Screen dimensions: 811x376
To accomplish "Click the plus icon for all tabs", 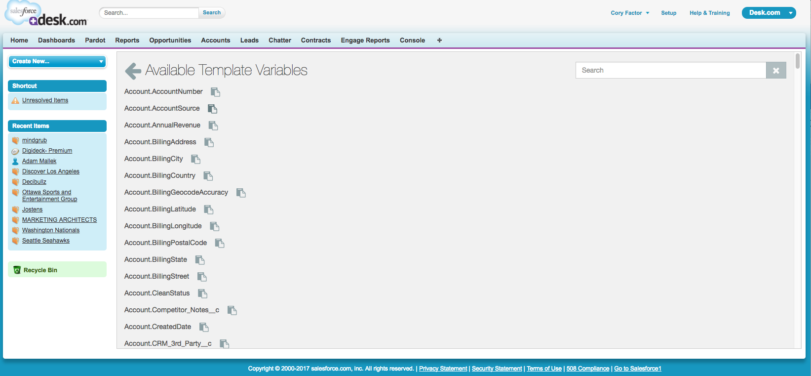I will (x=439, y=41).
